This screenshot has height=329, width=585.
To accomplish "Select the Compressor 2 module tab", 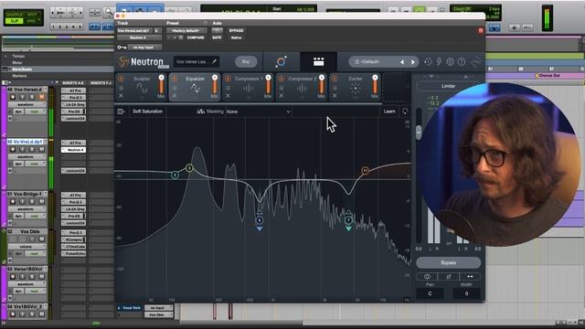I will [302, 87].
